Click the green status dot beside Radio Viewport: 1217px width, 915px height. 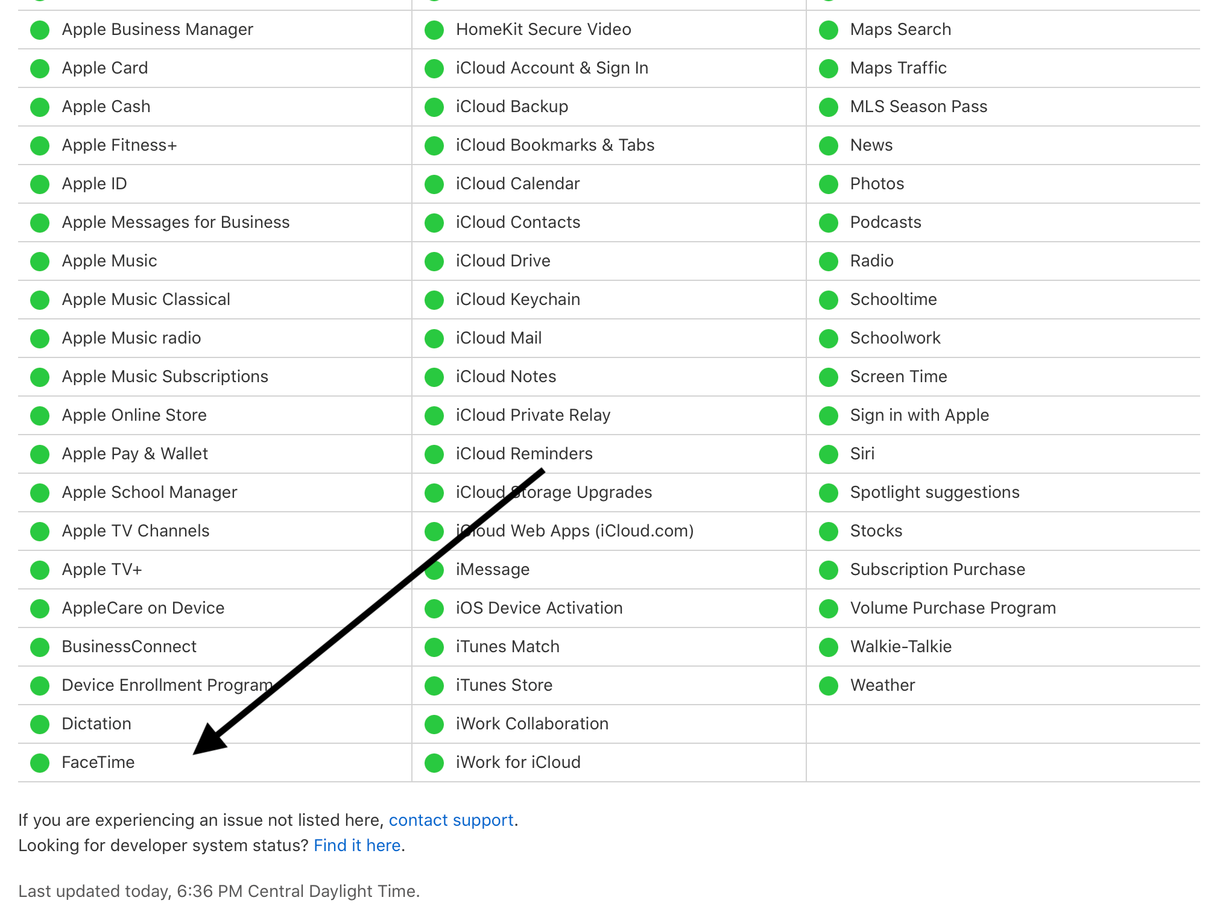(x=829, y=262)
